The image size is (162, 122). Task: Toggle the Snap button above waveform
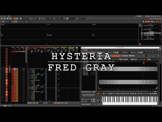(149, 59)
